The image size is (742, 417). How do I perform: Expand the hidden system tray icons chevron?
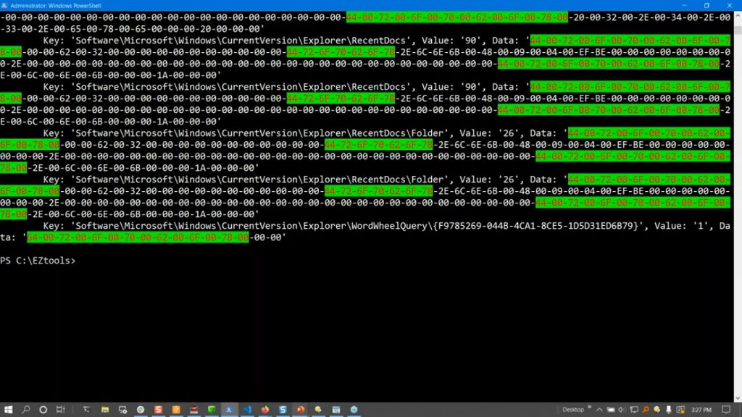click(x=601, y=410)
